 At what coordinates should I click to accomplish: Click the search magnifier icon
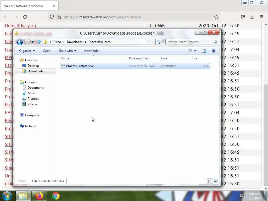click(216, 42)
